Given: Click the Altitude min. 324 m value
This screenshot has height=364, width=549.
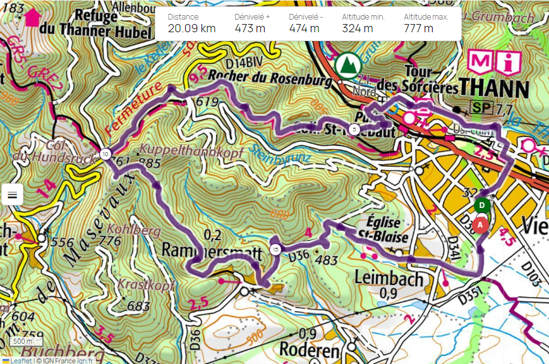Looking at the screenshot, I should click(x=363, y=23).
